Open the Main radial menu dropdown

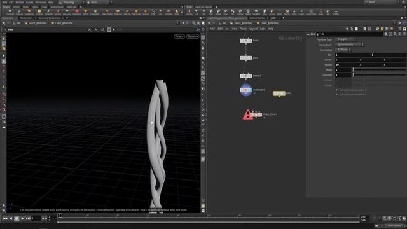pyautogui.click(x=99, y=2)
